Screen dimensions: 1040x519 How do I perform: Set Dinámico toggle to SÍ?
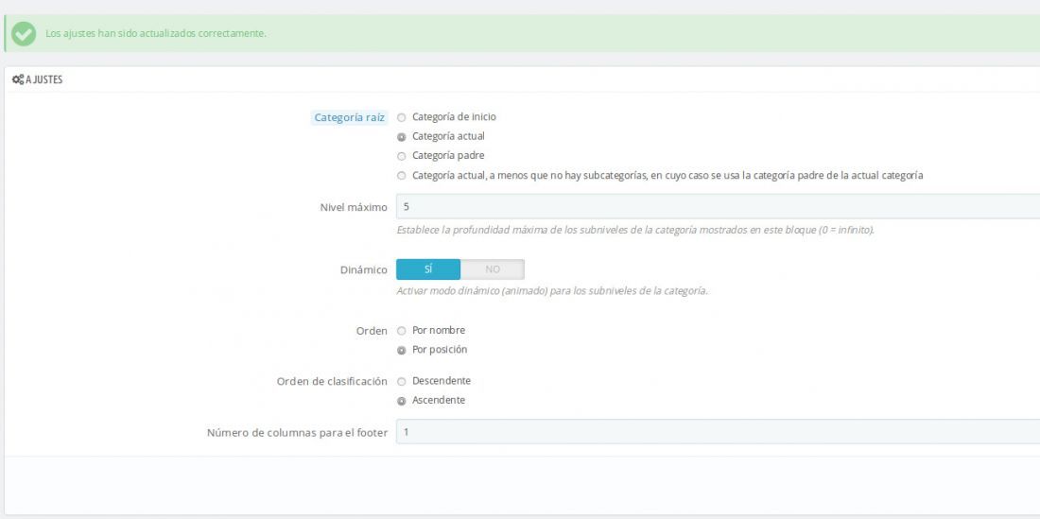[427, 269]
